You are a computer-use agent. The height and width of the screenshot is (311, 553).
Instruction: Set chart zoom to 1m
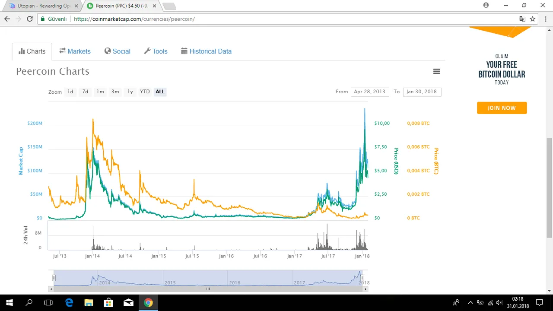pyautogui.click(x=100, y=92)
